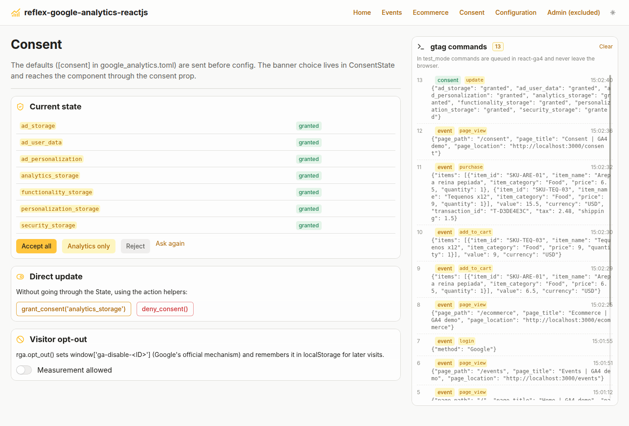This screenshot has width=629, height=426.
Task: Click the Accept all button
Action: point(36,246)
